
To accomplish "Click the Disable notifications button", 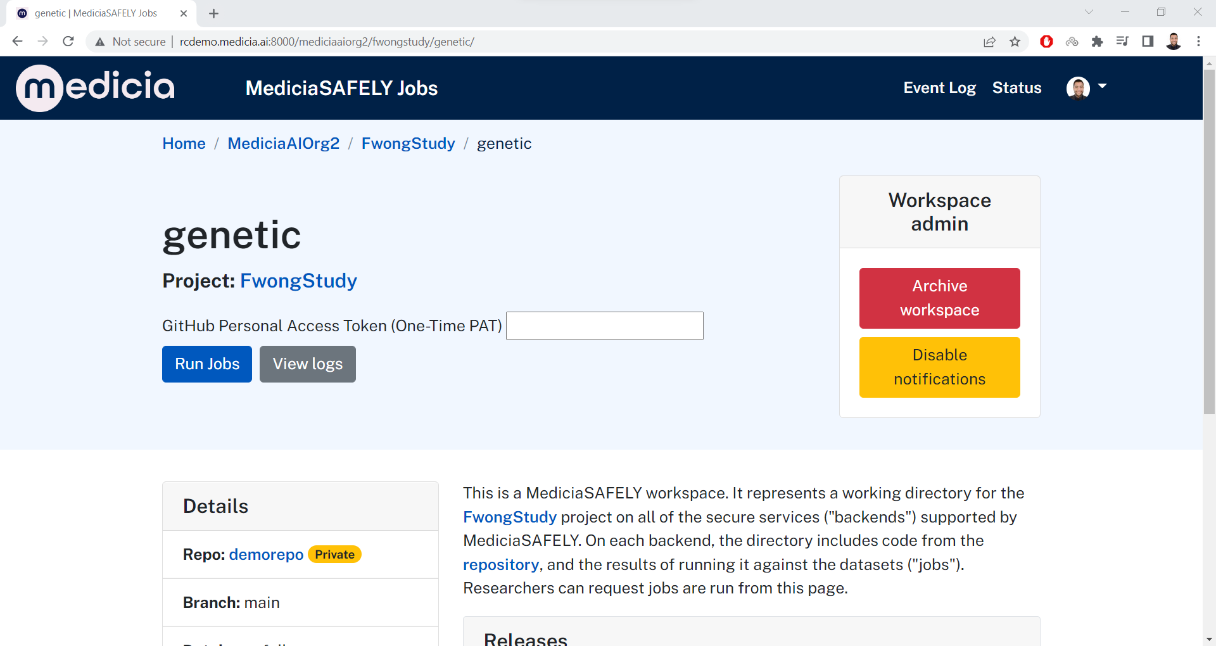I will (x=939, y=367).
